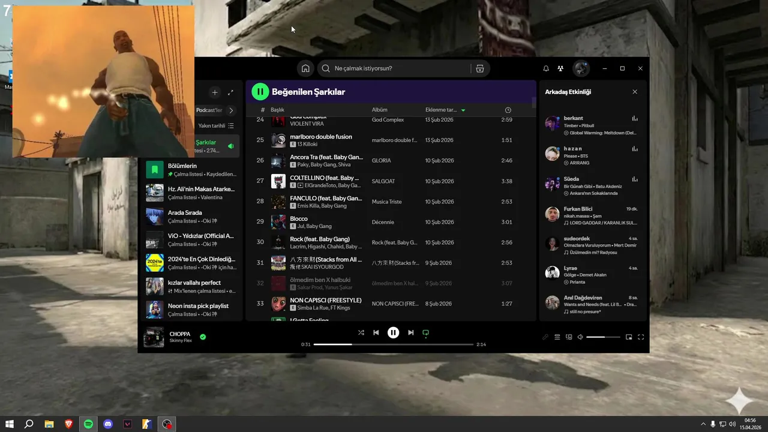
Task: Open Neon insta pick playlist
Action: coord(192,310)
